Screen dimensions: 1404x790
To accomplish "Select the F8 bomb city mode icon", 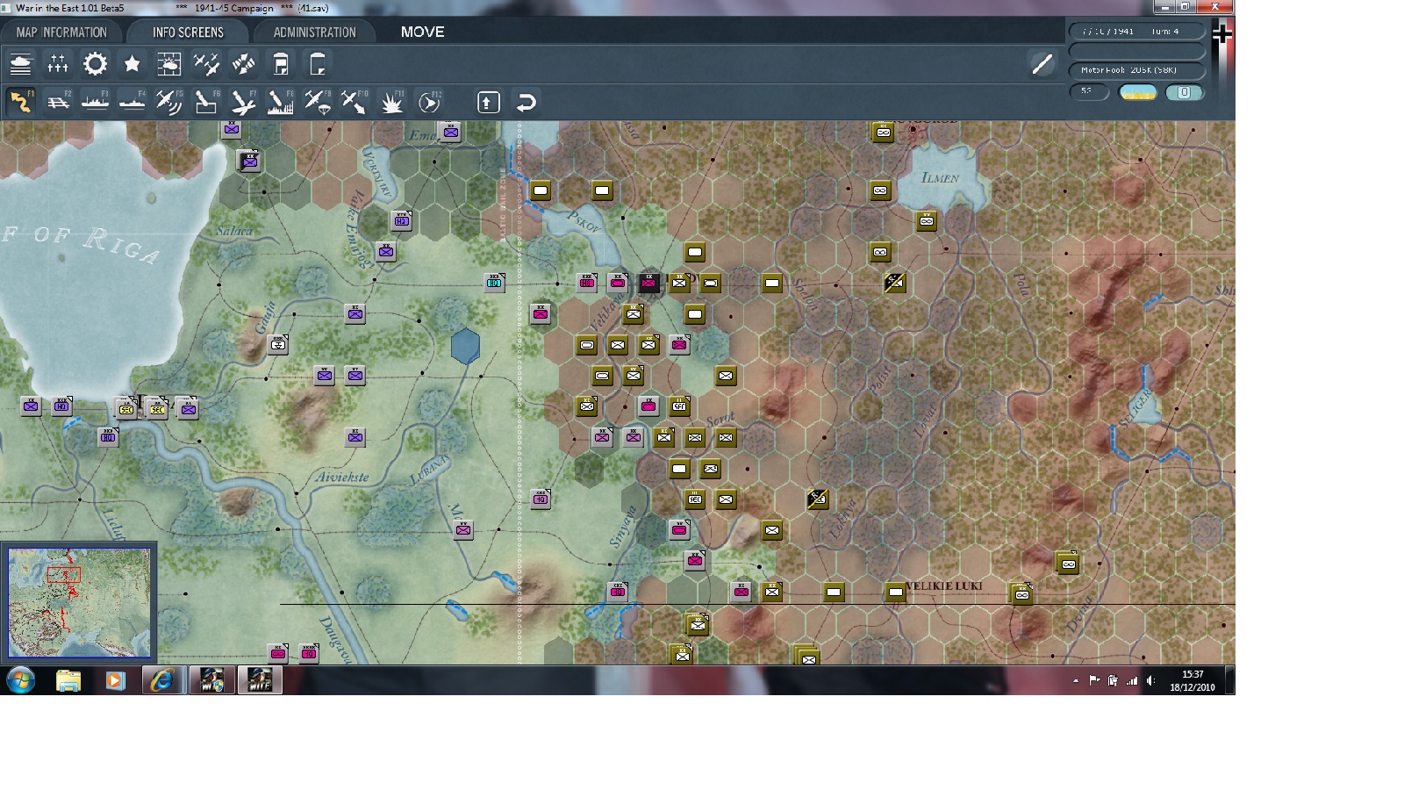I will pos(281,102).
